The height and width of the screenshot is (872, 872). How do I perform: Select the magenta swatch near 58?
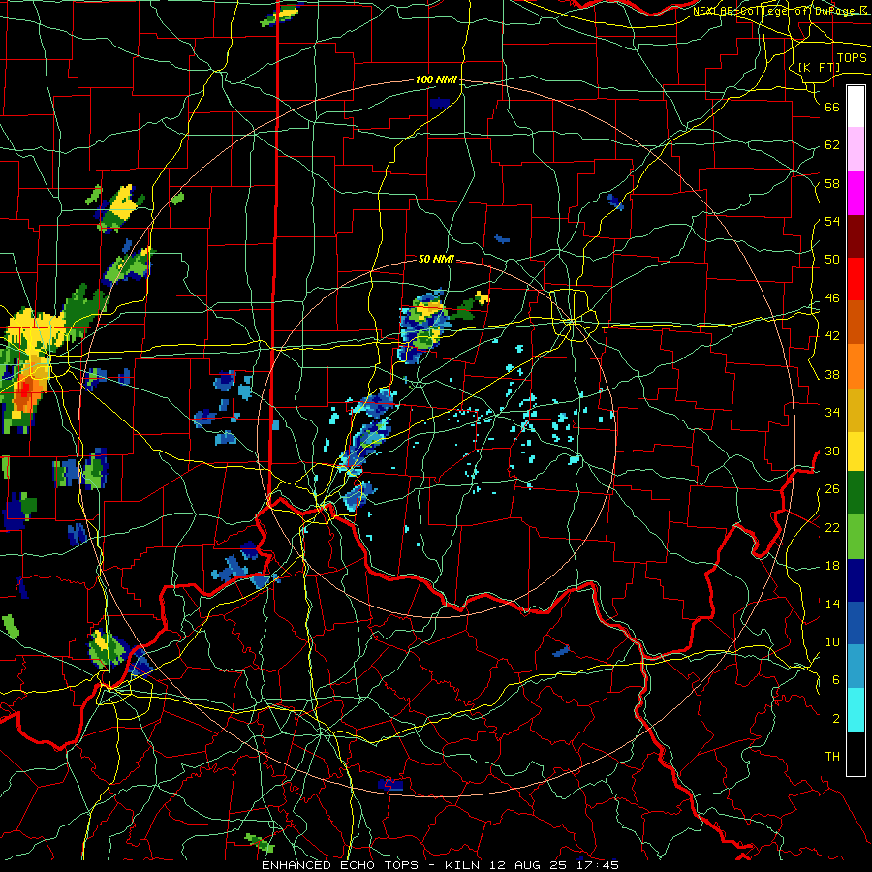point(856,193)
